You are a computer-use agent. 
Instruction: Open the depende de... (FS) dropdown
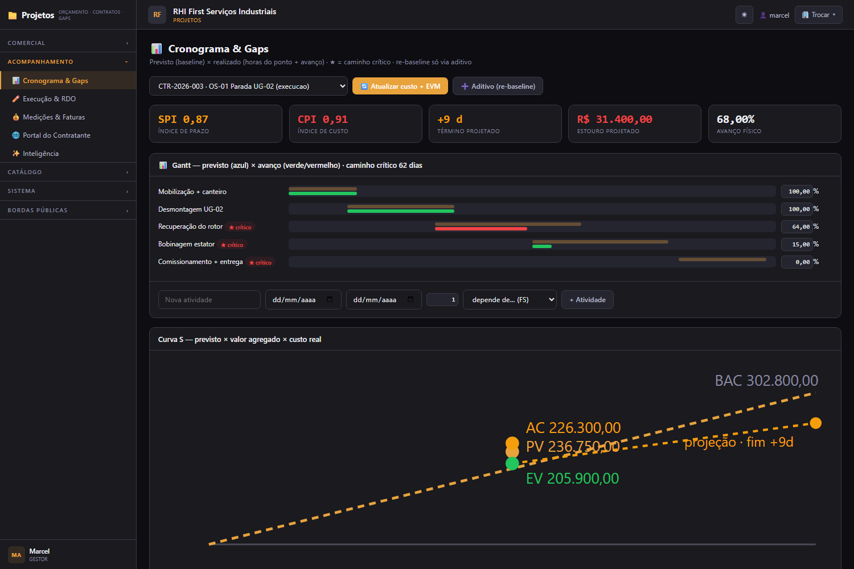tap(510, 299)
